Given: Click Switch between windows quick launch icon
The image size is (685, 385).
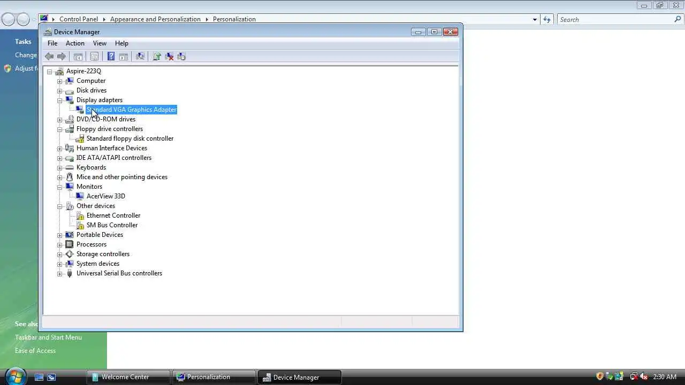Looking at the screenshot, I should [51, 377].
